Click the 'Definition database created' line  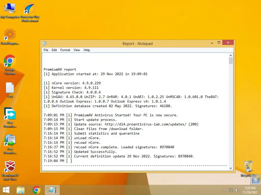[x=108, y=106]
